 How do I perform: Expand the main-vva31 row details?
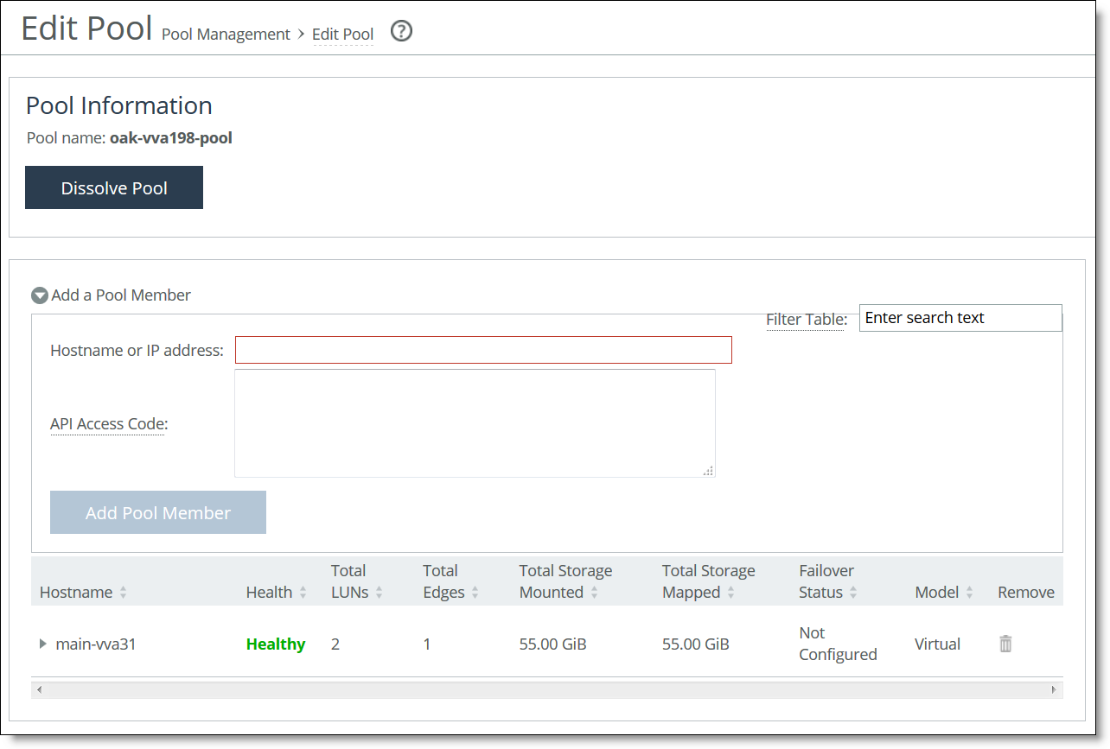pos(41,644)
